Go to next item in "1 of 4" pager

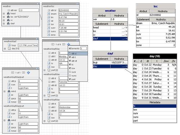click(64, 44)
